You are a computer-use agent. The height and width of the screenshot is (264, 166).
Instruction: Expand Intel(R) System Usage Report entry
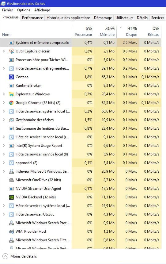coord(4,146)
